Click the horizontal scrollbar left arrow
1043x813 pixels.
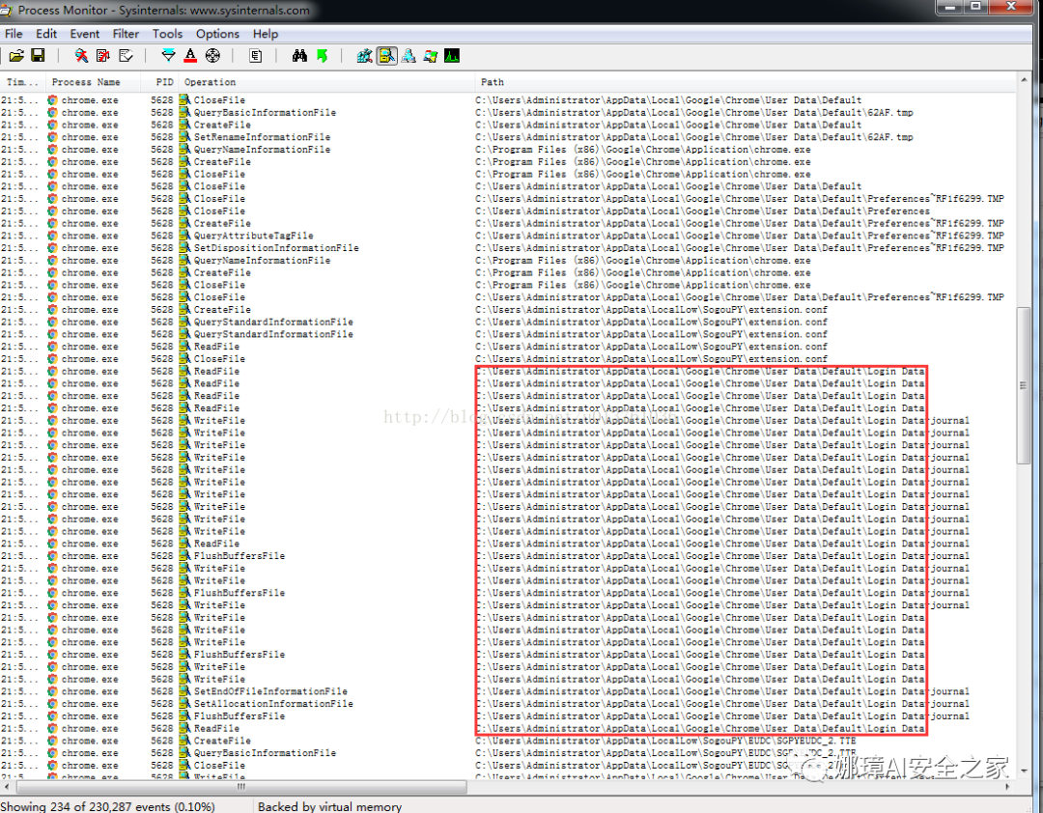[x=7, y=787]
